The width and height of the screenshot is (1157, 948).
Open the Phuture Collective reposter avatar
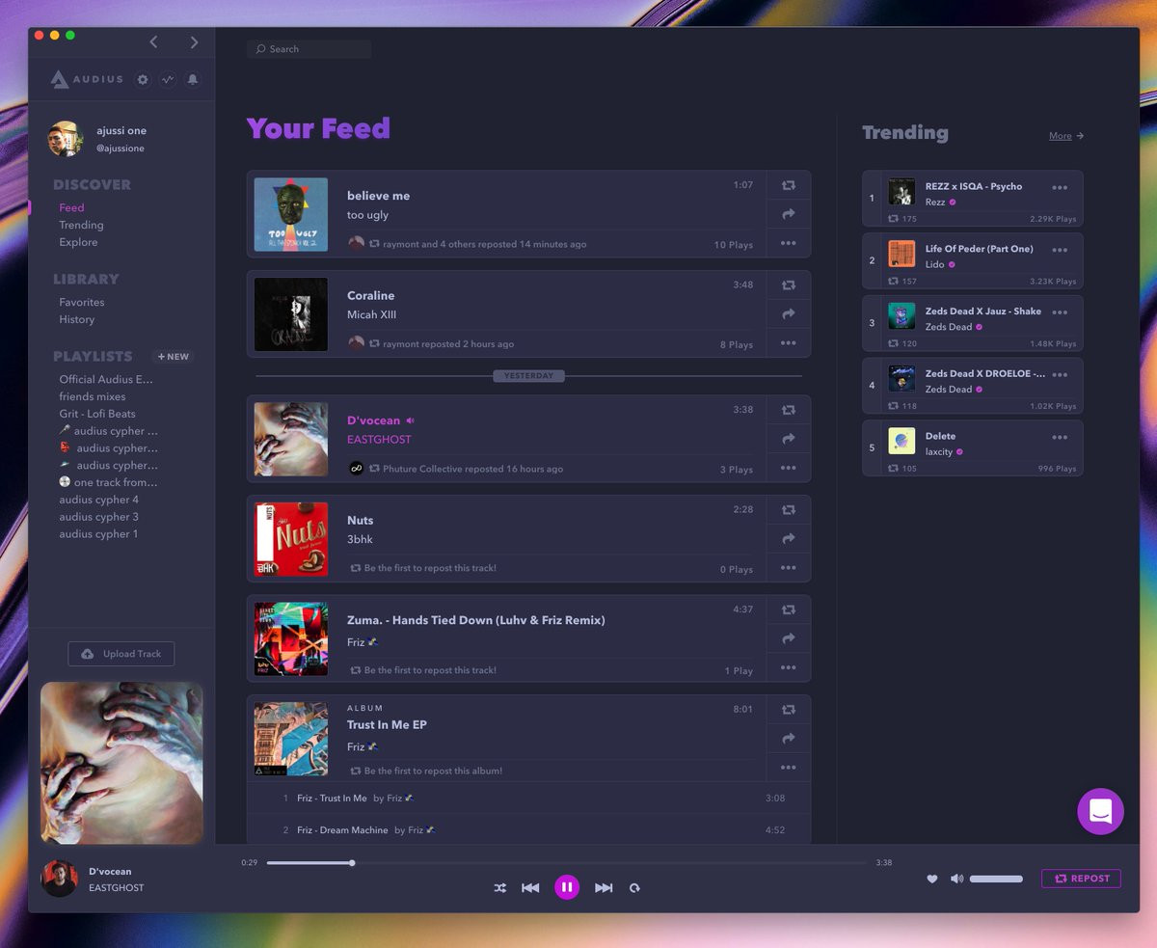(357, 469)
